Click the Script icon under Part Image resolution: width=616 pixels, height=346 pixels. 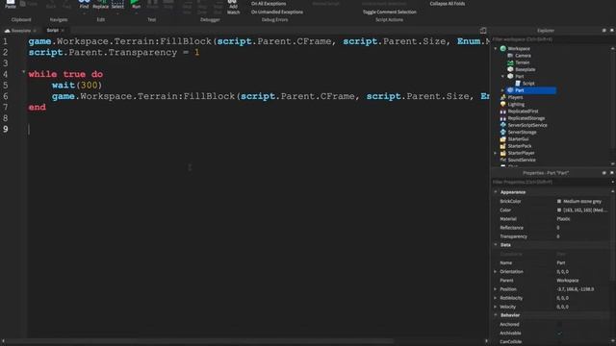click(x=518, y=84)
